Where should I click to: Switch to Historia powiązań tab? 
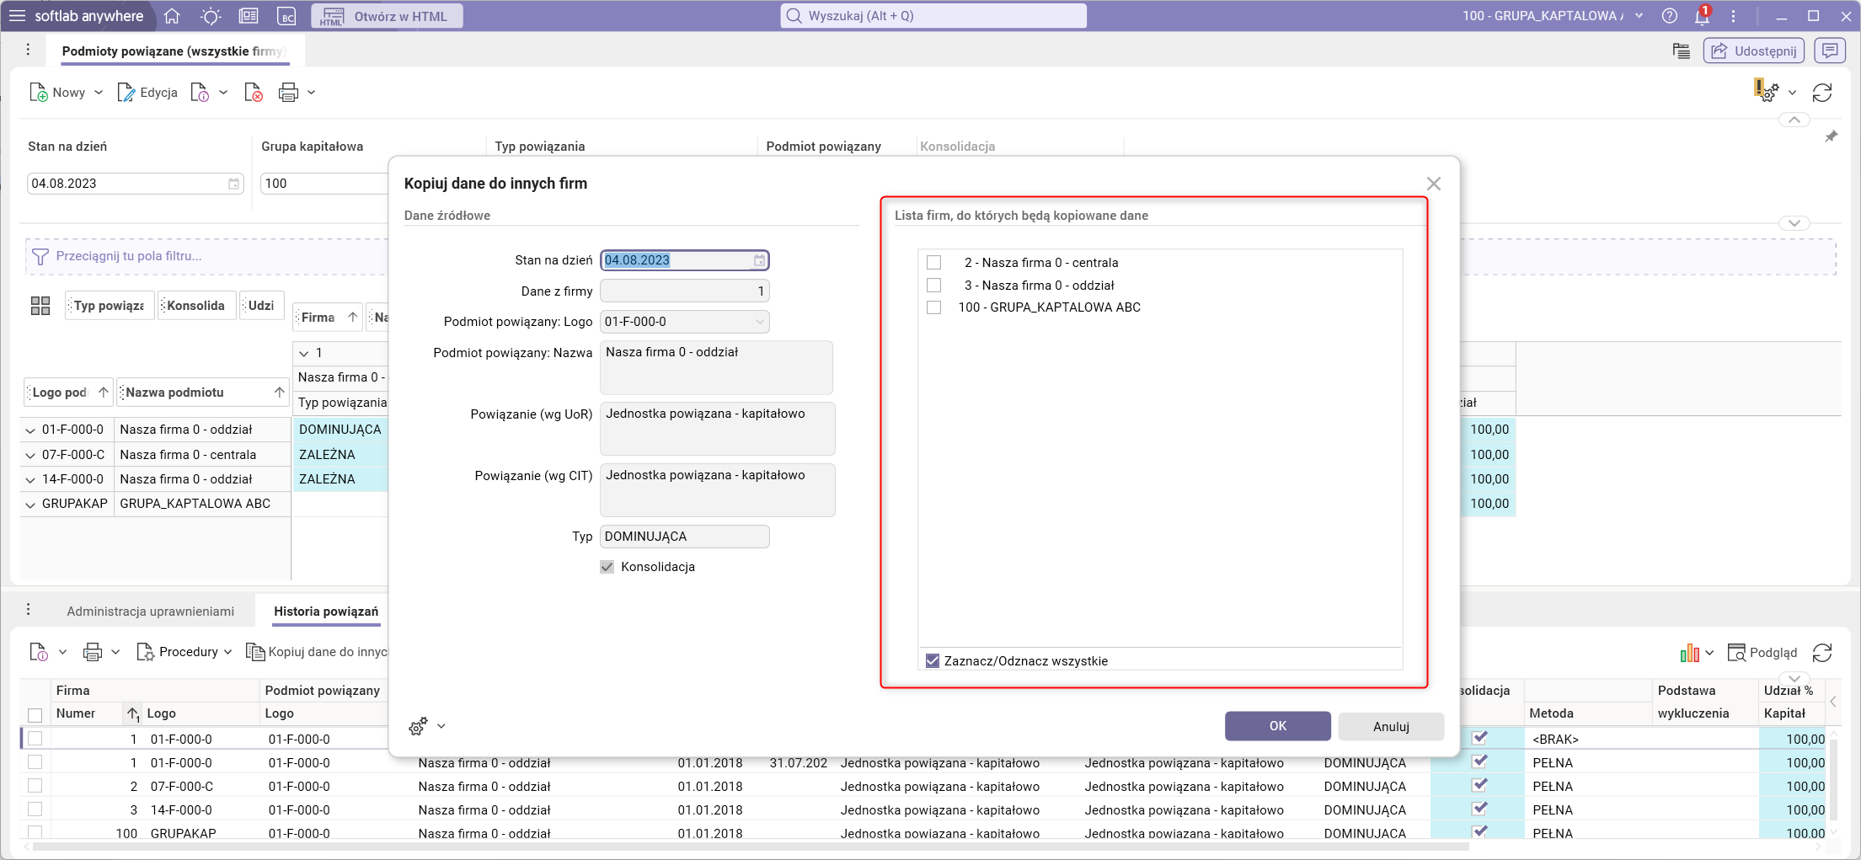[x=326, y=612]
